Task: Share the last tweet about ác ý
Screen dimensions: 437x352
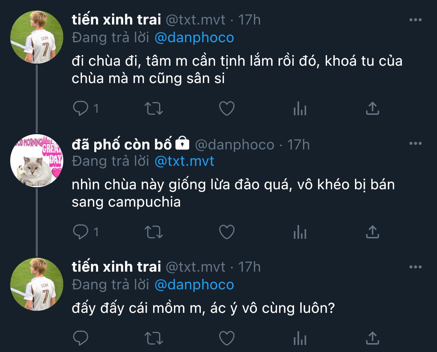Action: 372,338
